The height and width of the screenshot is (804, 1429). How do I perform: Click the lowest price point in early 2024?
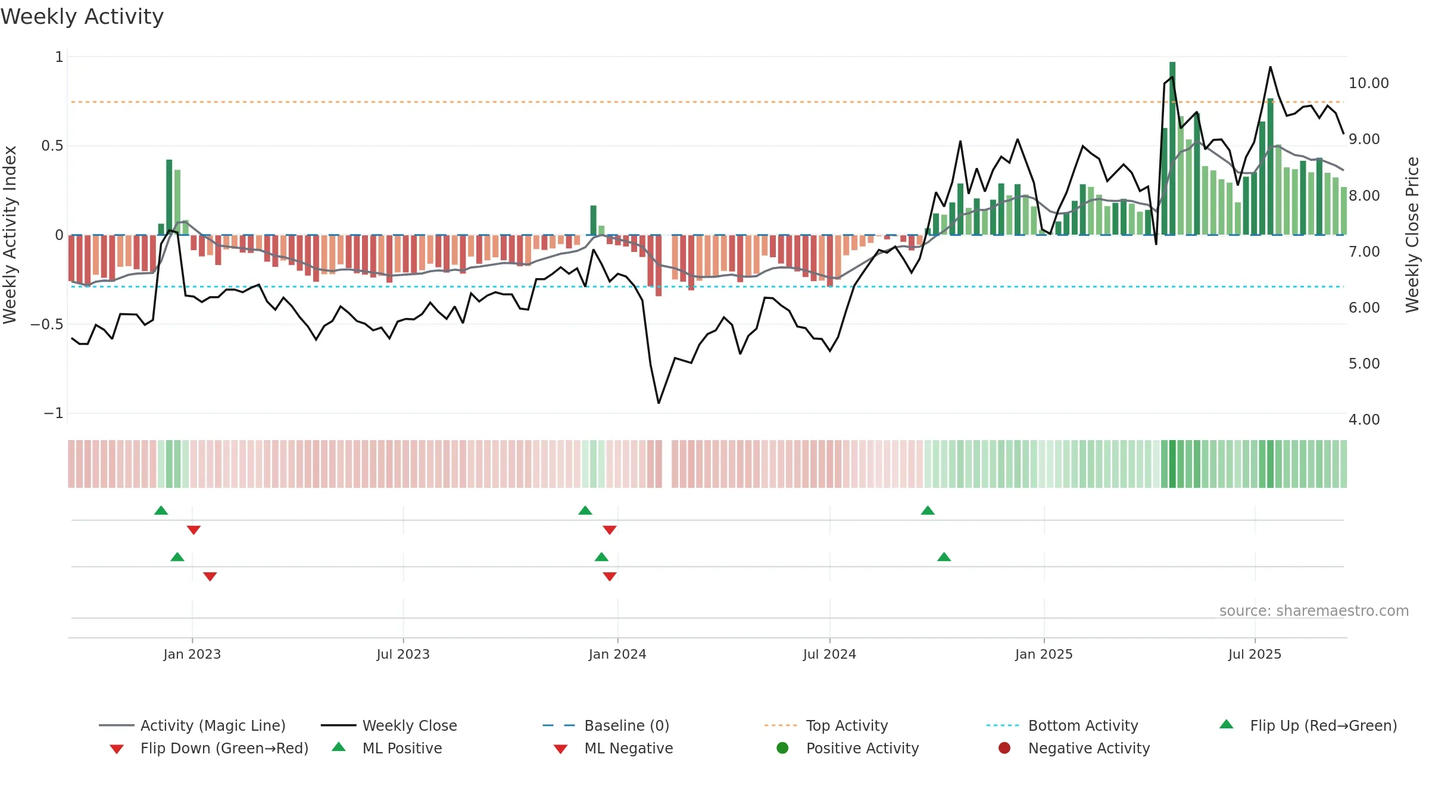[659, 403]
